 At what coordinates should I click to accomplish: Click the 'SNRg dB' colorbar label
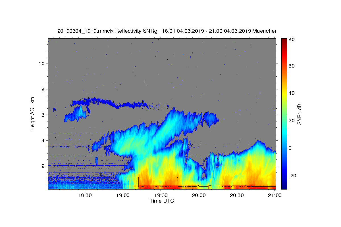point(299,115)
